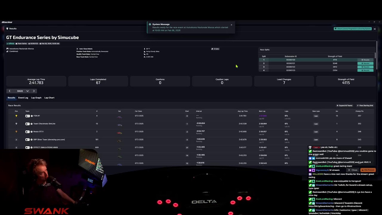Viewport: 382px width, 215px height.
Task: Click driver count badge for Rosso GT3 I
Action: point(27,132)
